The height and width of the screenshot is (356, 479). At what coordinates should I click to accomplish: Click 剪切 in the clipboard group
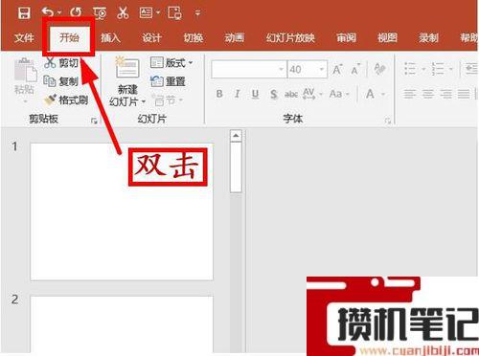61,62
